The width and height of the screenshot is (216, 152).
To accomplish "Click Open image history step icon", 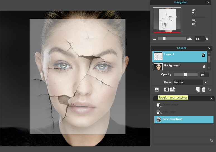I will (x=159, y=105).
